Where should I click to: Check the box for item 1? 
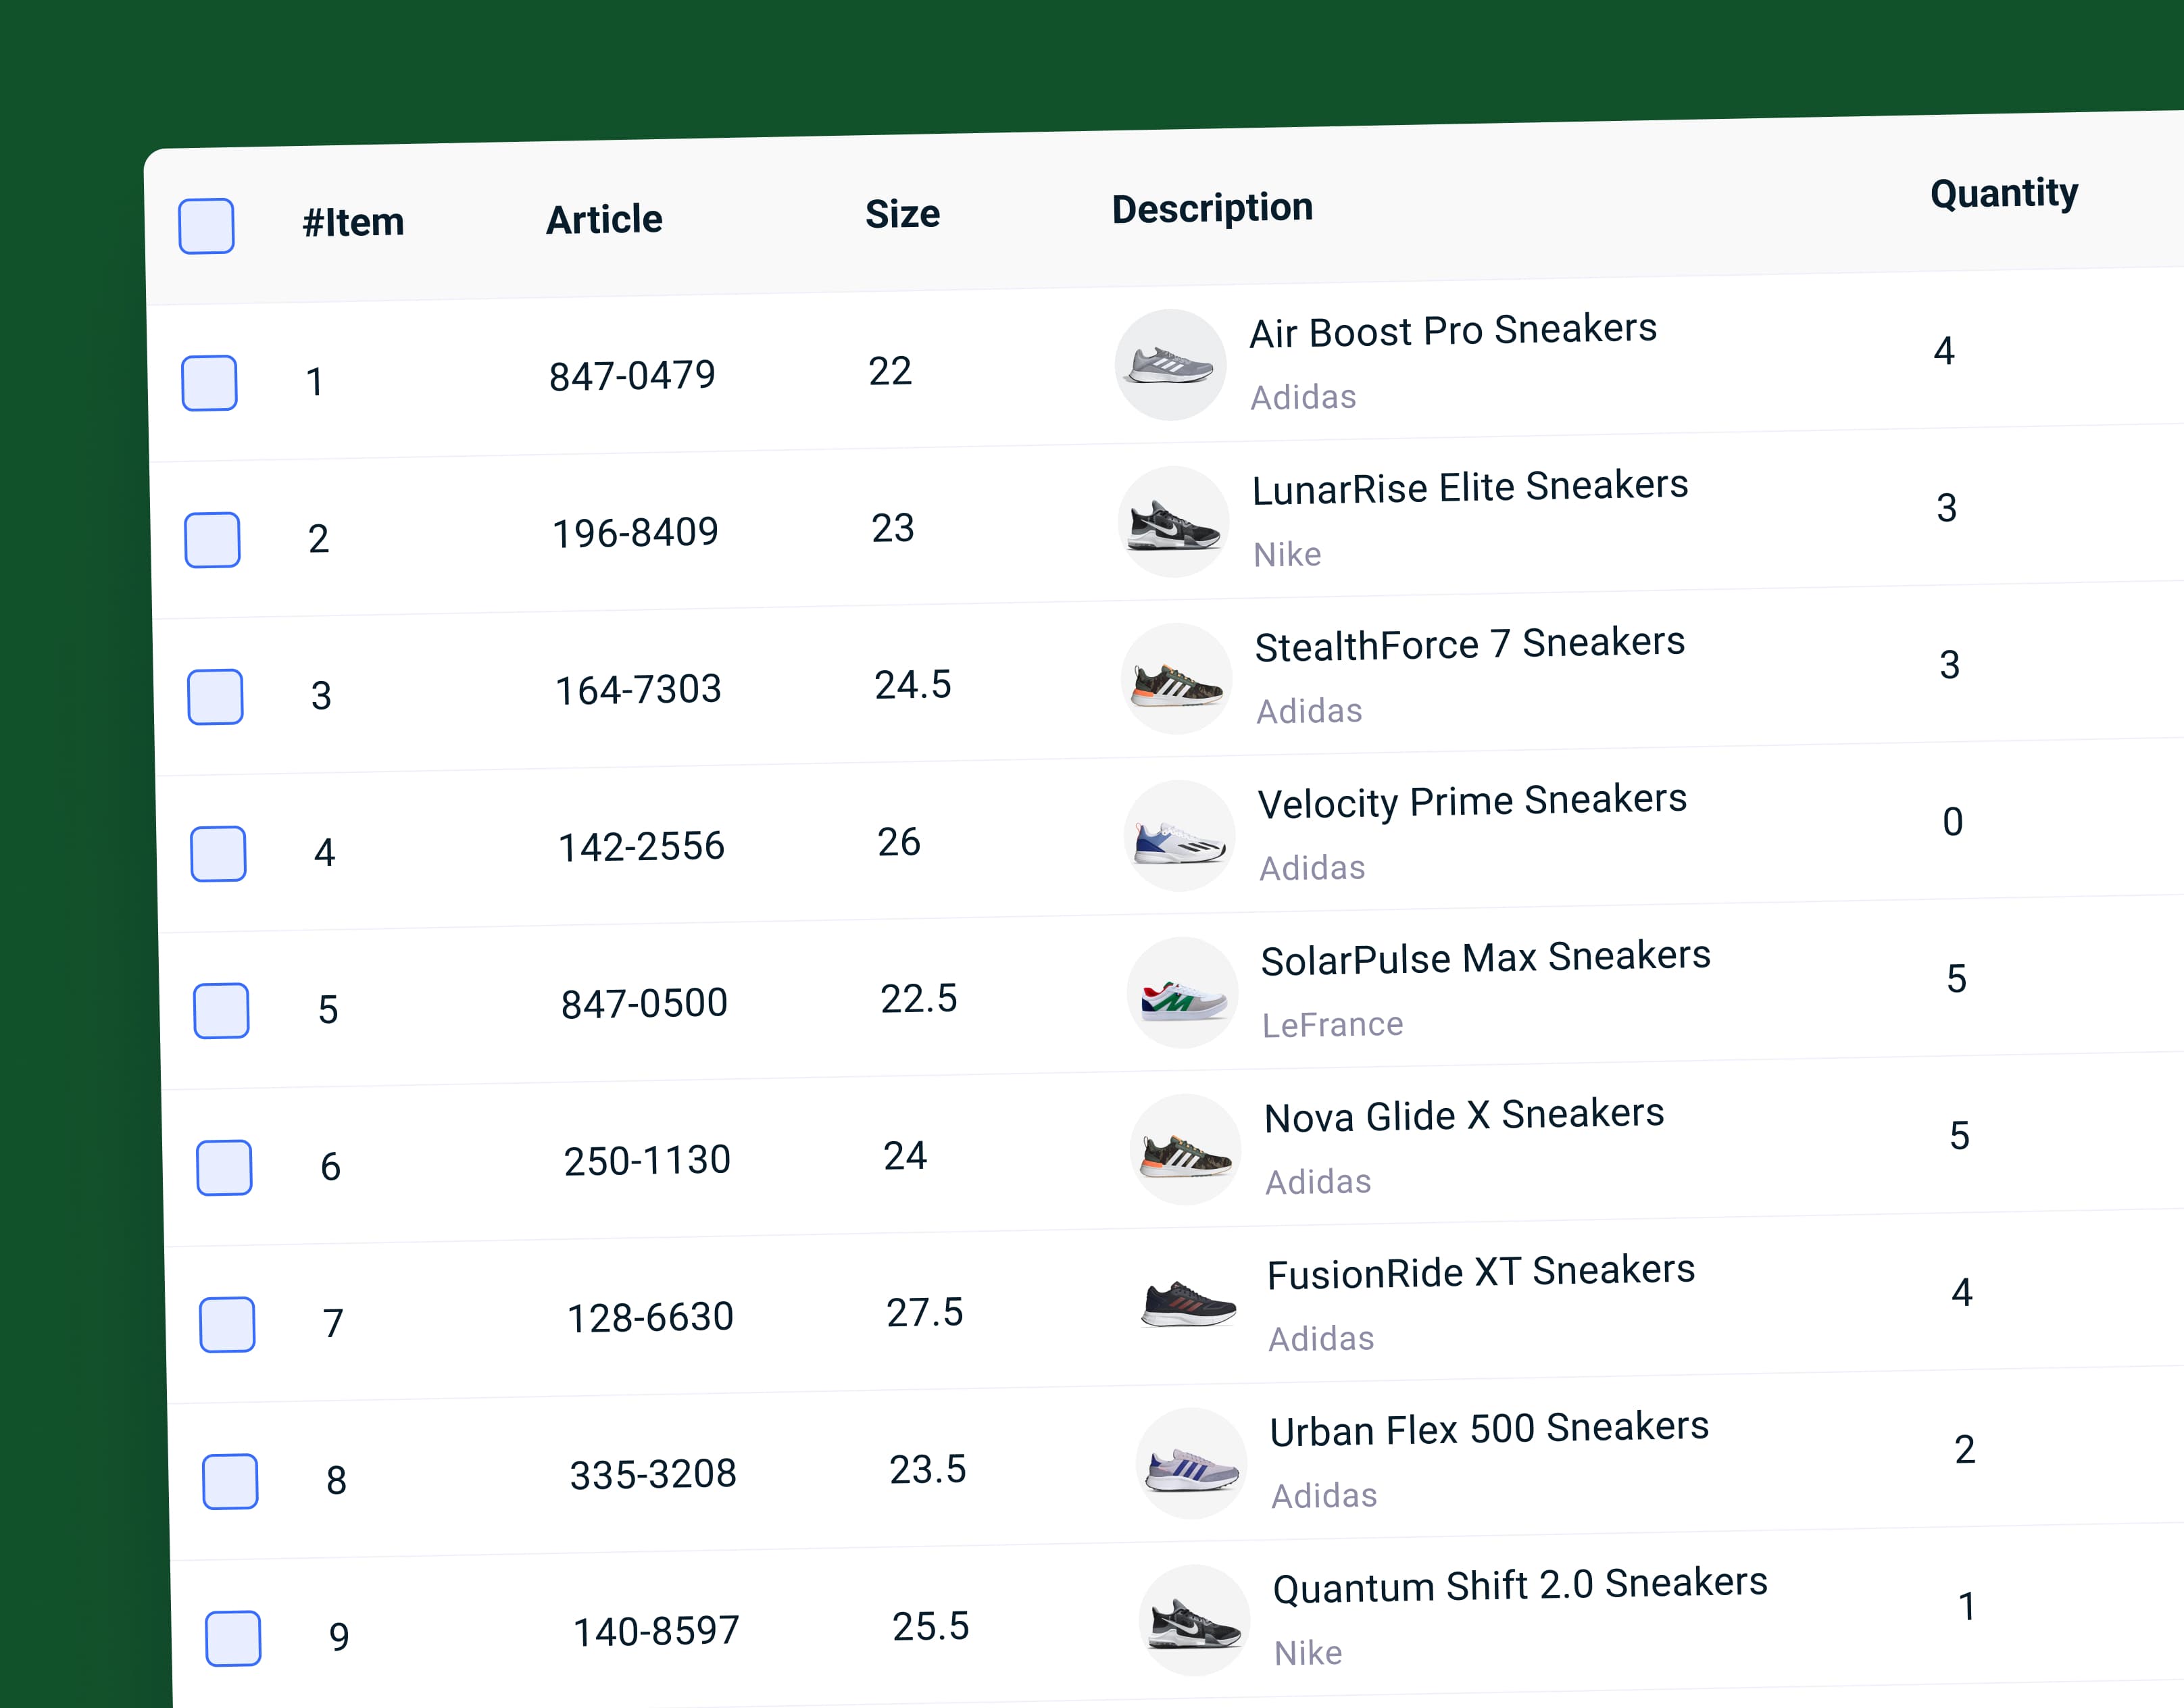coord(209,383)
